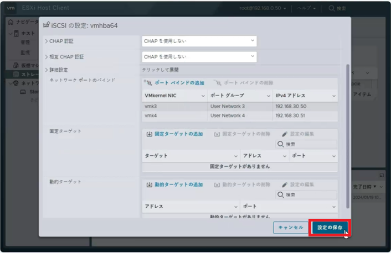Click the add dynamic target icon
The width and height of the screenshot is (391, 253).
[150, 185]
